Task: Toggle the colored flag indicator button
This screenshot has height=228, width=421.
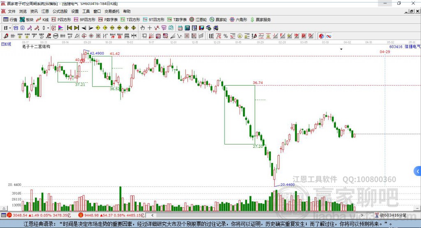Action: click(x=61, y=28)
